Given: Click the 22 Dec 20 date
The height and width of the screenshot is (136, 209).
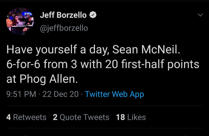Looking at the screenshot, I should pyautogui.click(x=60, y=94).
